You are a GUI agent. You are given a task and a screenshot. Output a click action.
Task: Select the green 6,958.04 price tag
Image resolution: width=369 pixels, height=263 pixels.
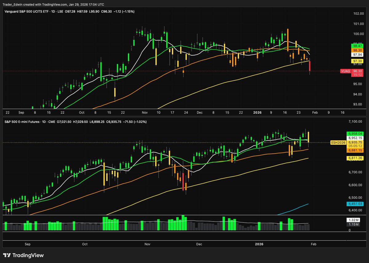(x=355, y=134)
